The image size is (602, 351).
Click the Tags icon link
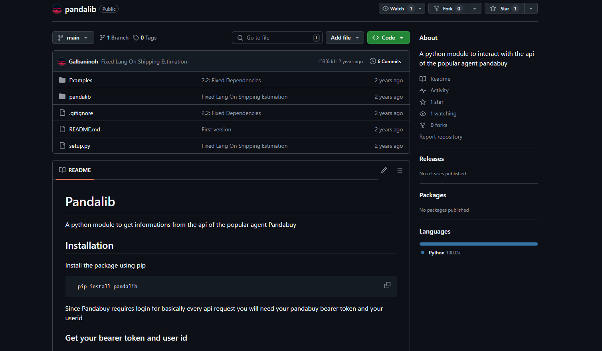[136, 38]
